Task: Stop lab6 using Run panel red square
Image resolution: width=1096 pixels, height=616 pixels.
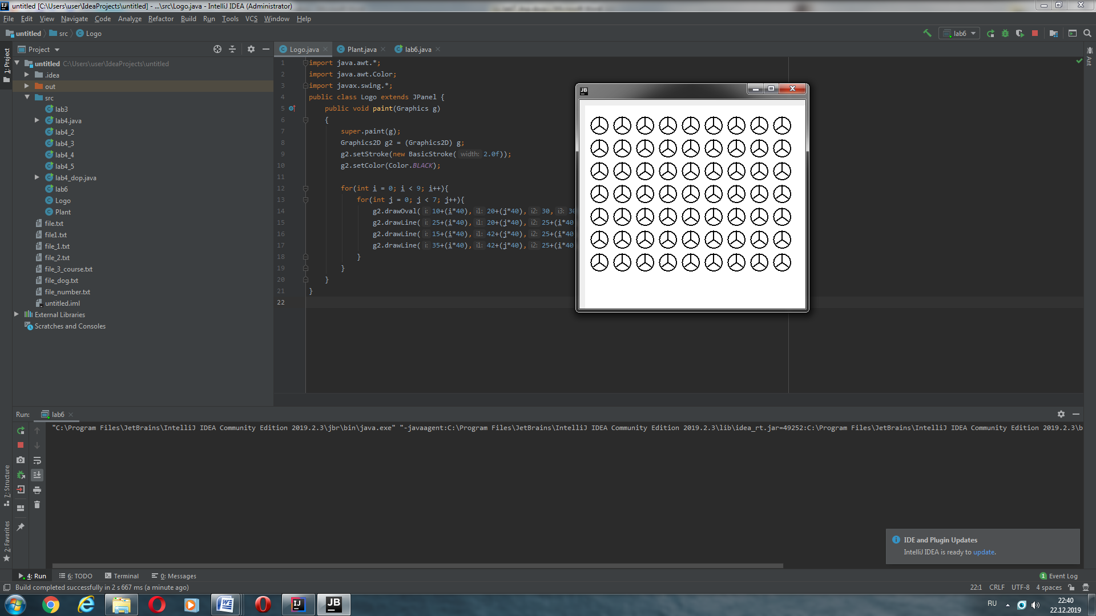Action: point(21,445)
